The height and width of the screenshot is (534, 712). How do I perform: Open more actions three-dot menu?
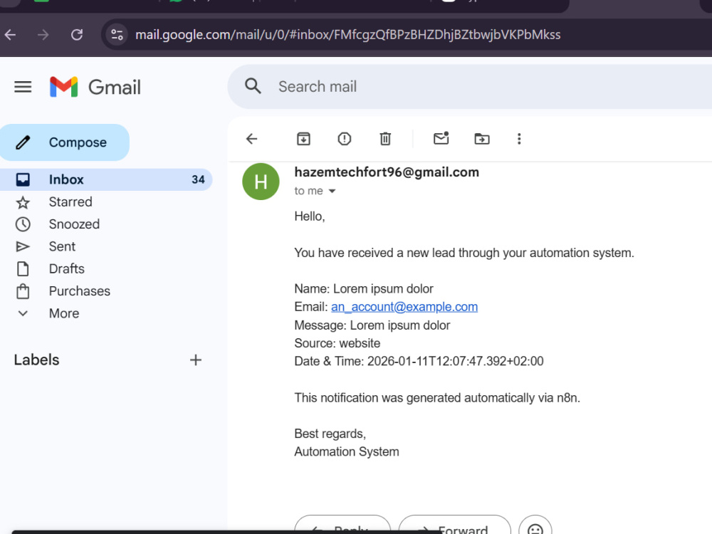coord(519,139)
